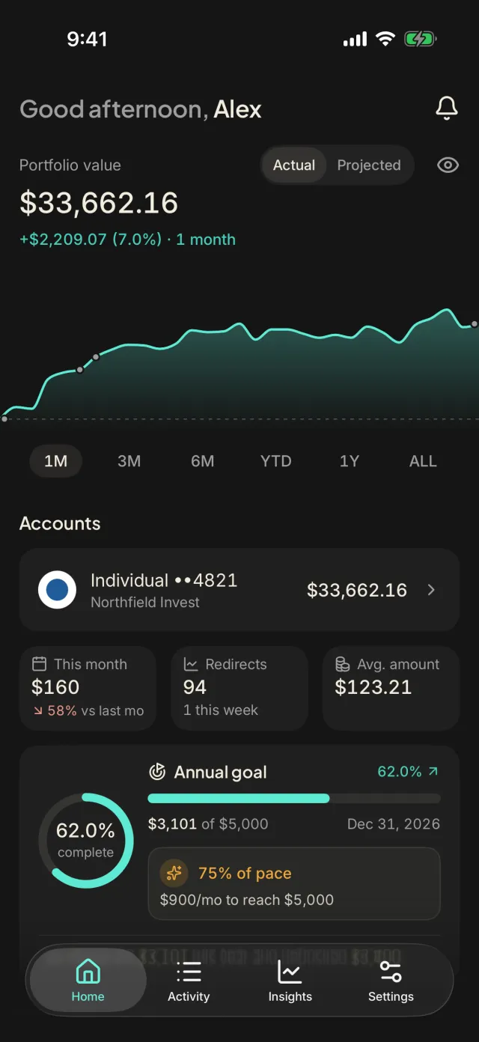Click the $900/mo to reach $5,000 text
Viewport: 479px width, 1042px height.
[x=247, y=900]
